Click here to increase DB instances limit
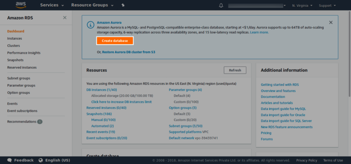Screen dimensions: 351x164 coord(122,102)
